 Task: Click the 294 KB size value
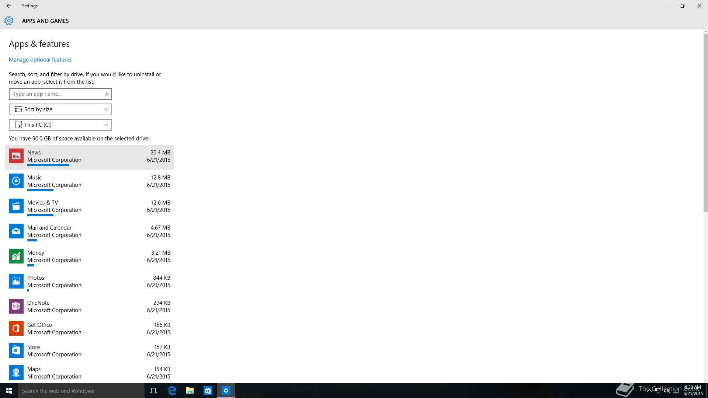(x=162, y=303)
